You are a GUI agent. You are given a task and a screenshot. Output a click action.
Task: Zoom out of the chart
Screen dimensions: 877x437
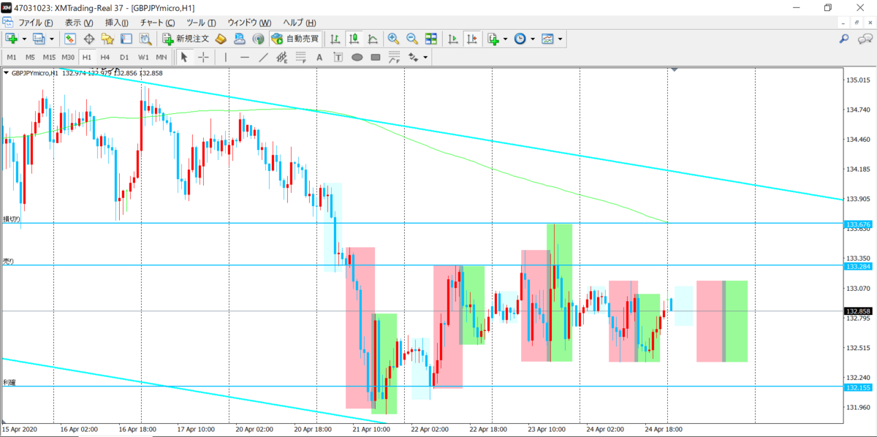pyautogui.click(x=412, y=39)
